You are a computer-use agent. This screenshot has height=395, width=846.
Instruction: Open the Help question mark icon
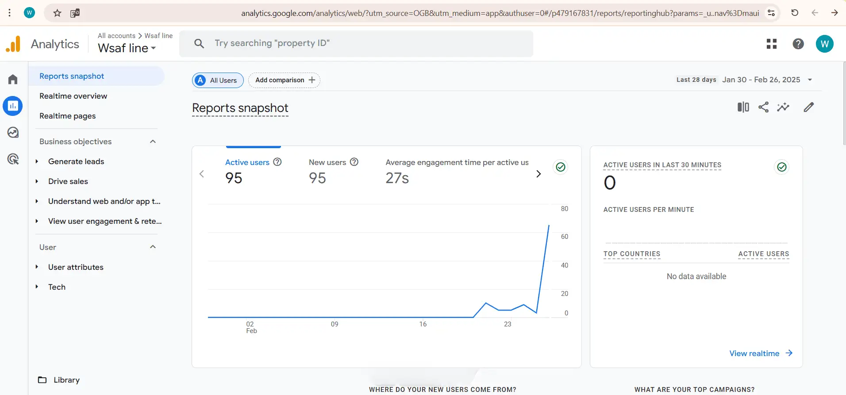(798, 44)
